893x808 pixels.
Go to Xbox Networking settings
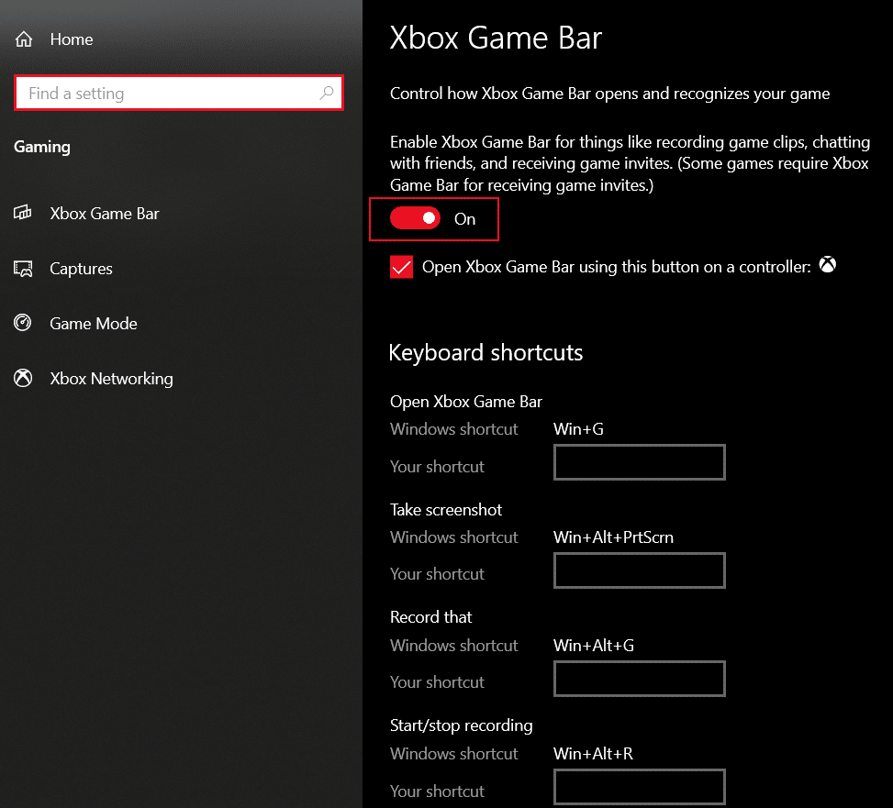click(x=112, y=378)
